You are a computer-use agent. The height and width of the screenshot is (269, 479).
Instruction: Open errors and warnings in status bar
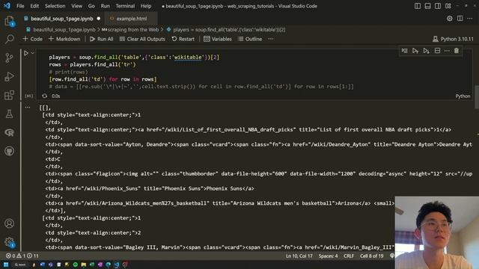(x=22, y=256)
